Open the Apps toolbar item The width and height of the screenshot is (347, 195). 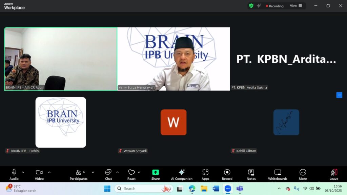pyautogui.click(x=205, y=174)
